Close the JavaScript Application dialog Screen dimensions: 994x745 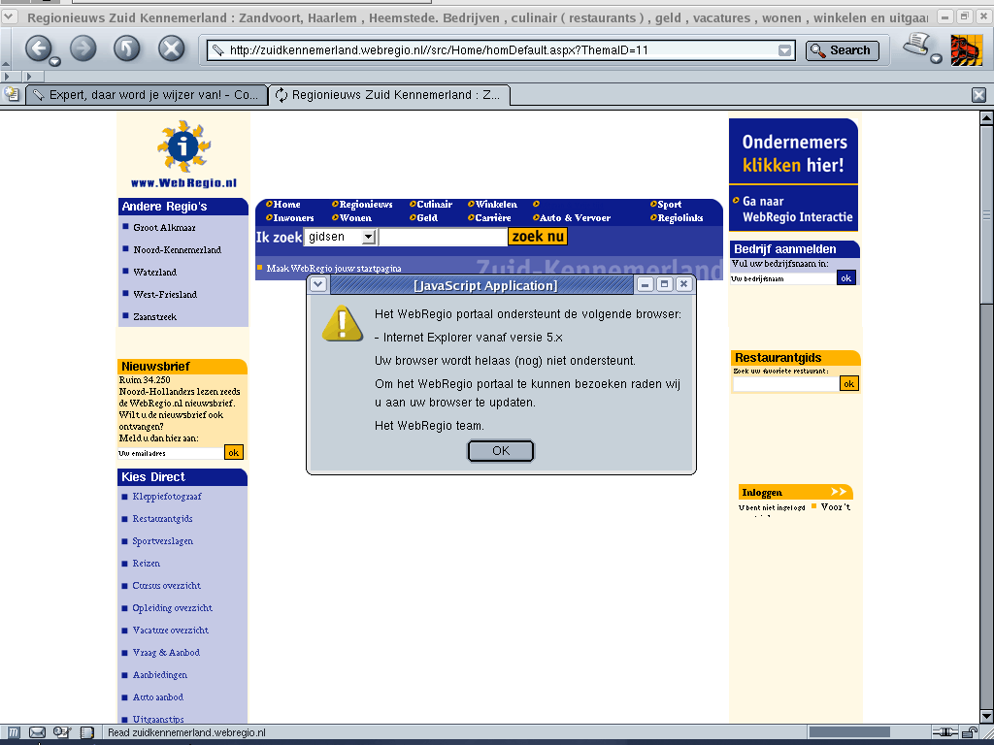tap(683, 284)
